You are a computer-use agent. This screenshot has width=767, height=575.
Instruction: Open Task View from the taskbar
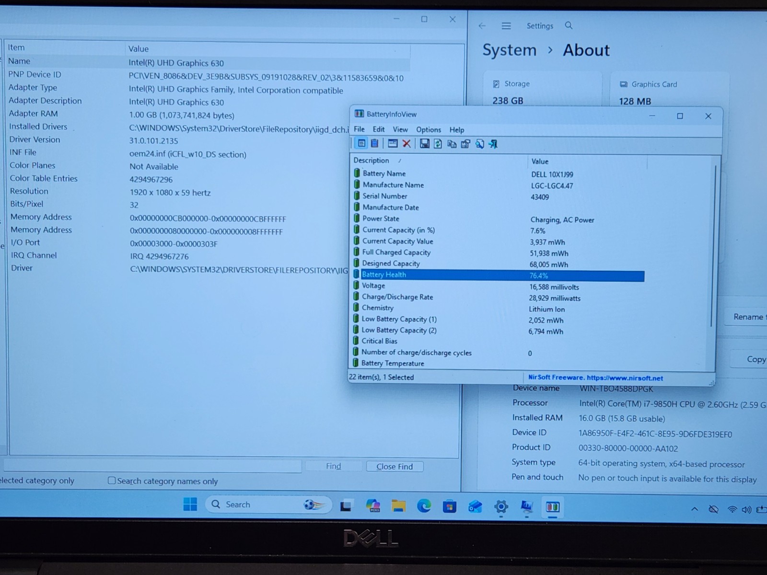346,506
